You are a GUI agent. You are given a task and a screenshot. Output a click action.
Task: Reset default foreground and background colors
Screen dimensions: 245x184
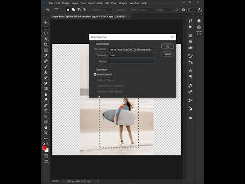pyautogui.click(x=44, y=144)
